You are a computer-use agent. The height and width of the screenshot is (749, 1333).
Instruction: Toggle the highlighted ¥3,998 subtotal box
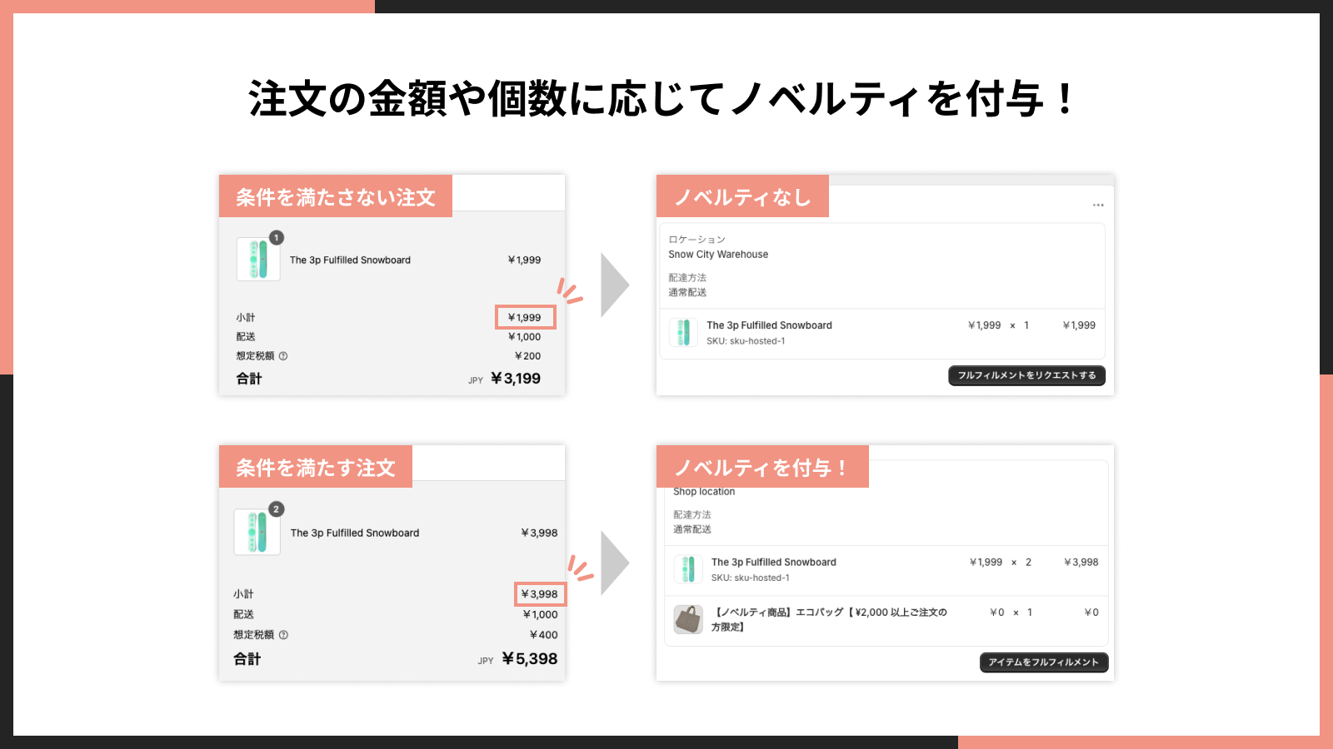(x=541, y=593)
